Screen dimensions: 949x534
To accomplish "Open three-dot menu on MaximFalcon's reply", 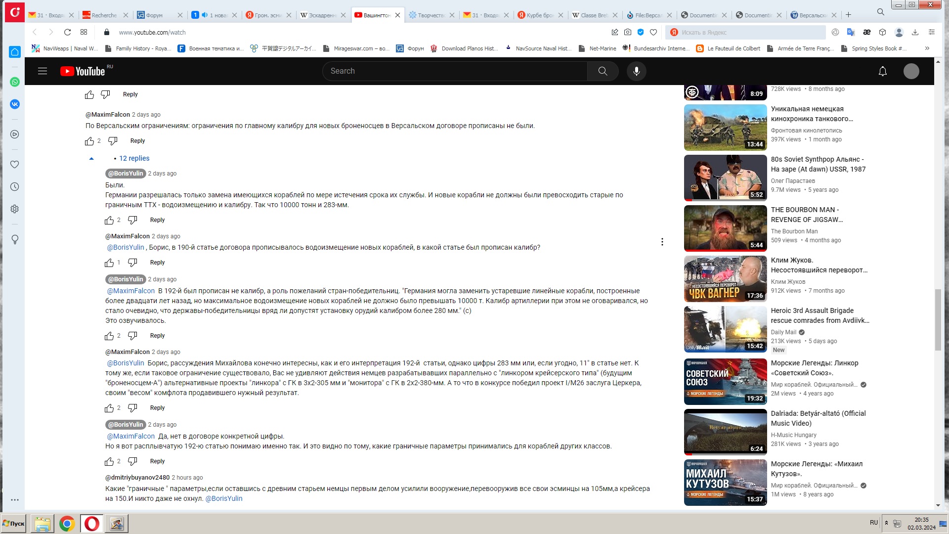I will tap(662, 242).
